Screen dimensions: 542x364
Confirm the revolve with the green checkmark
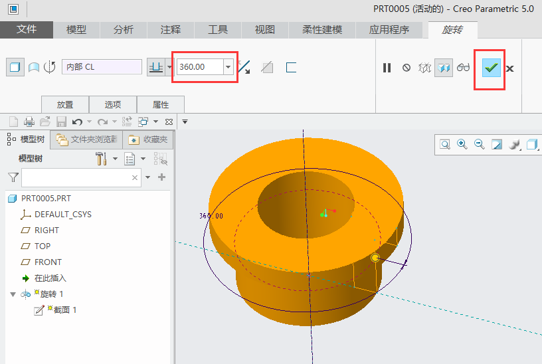click(492, 68)
